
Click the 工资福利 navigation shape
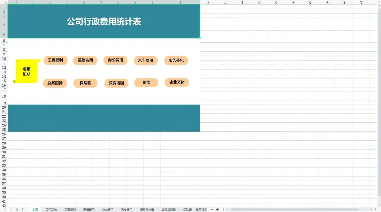(55, 60)
